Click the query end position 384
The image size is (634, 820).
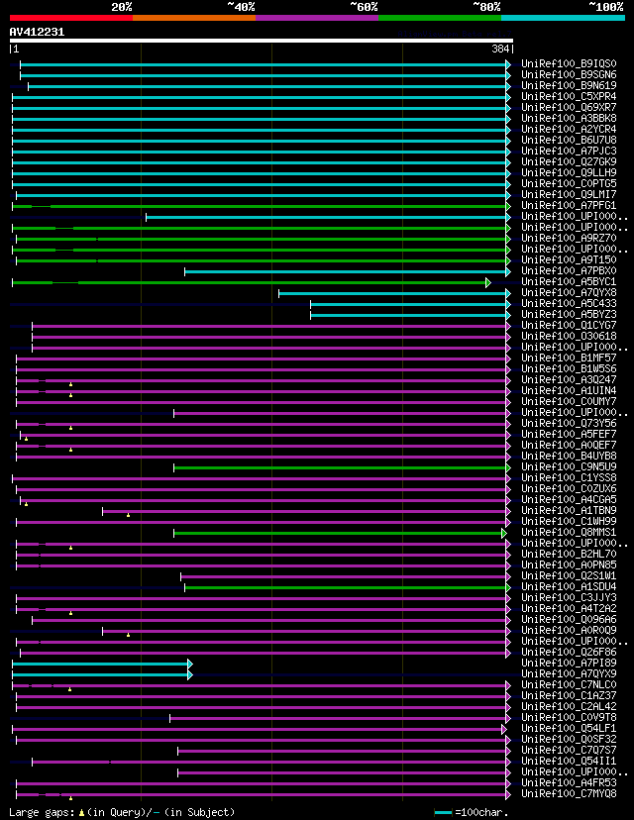coord(500,49)
